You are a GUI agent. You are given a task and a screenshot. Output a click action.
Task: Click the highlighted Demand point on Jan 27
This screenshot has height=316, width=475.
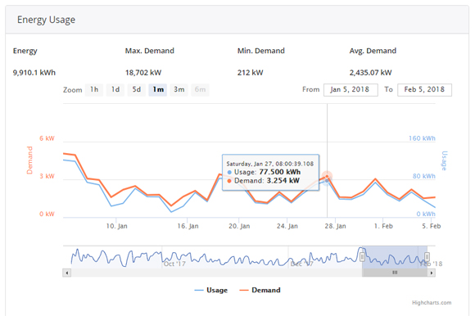coord(327,176)
